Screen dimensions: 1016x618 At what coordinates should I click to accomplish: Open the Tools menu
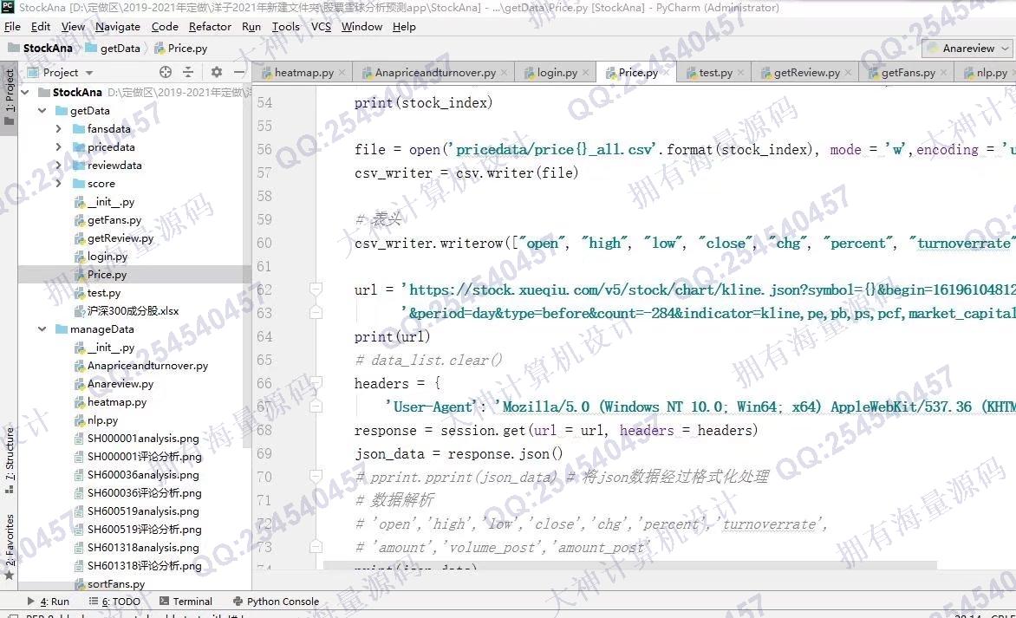pyautogui.click(x=285, y=27)
